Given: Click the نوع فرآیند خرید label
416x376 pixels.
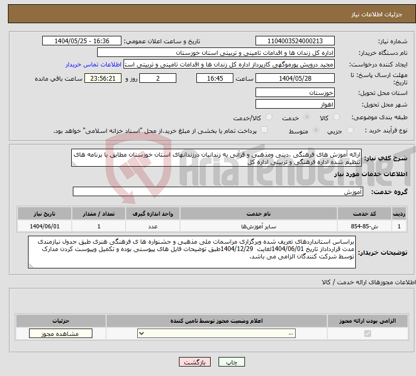Looking at the screenshot, I should [x=386, y=130].
